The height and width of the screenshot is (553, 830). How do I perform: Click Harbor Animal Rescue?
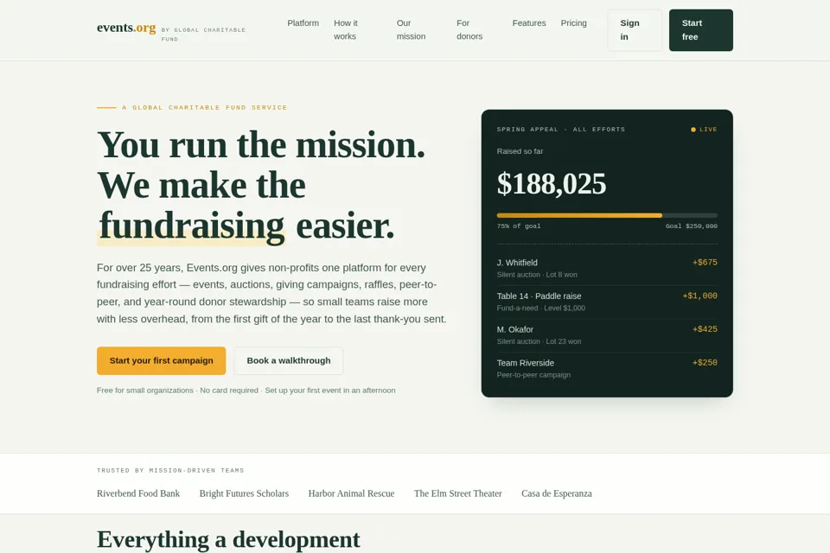pos(352,493)
